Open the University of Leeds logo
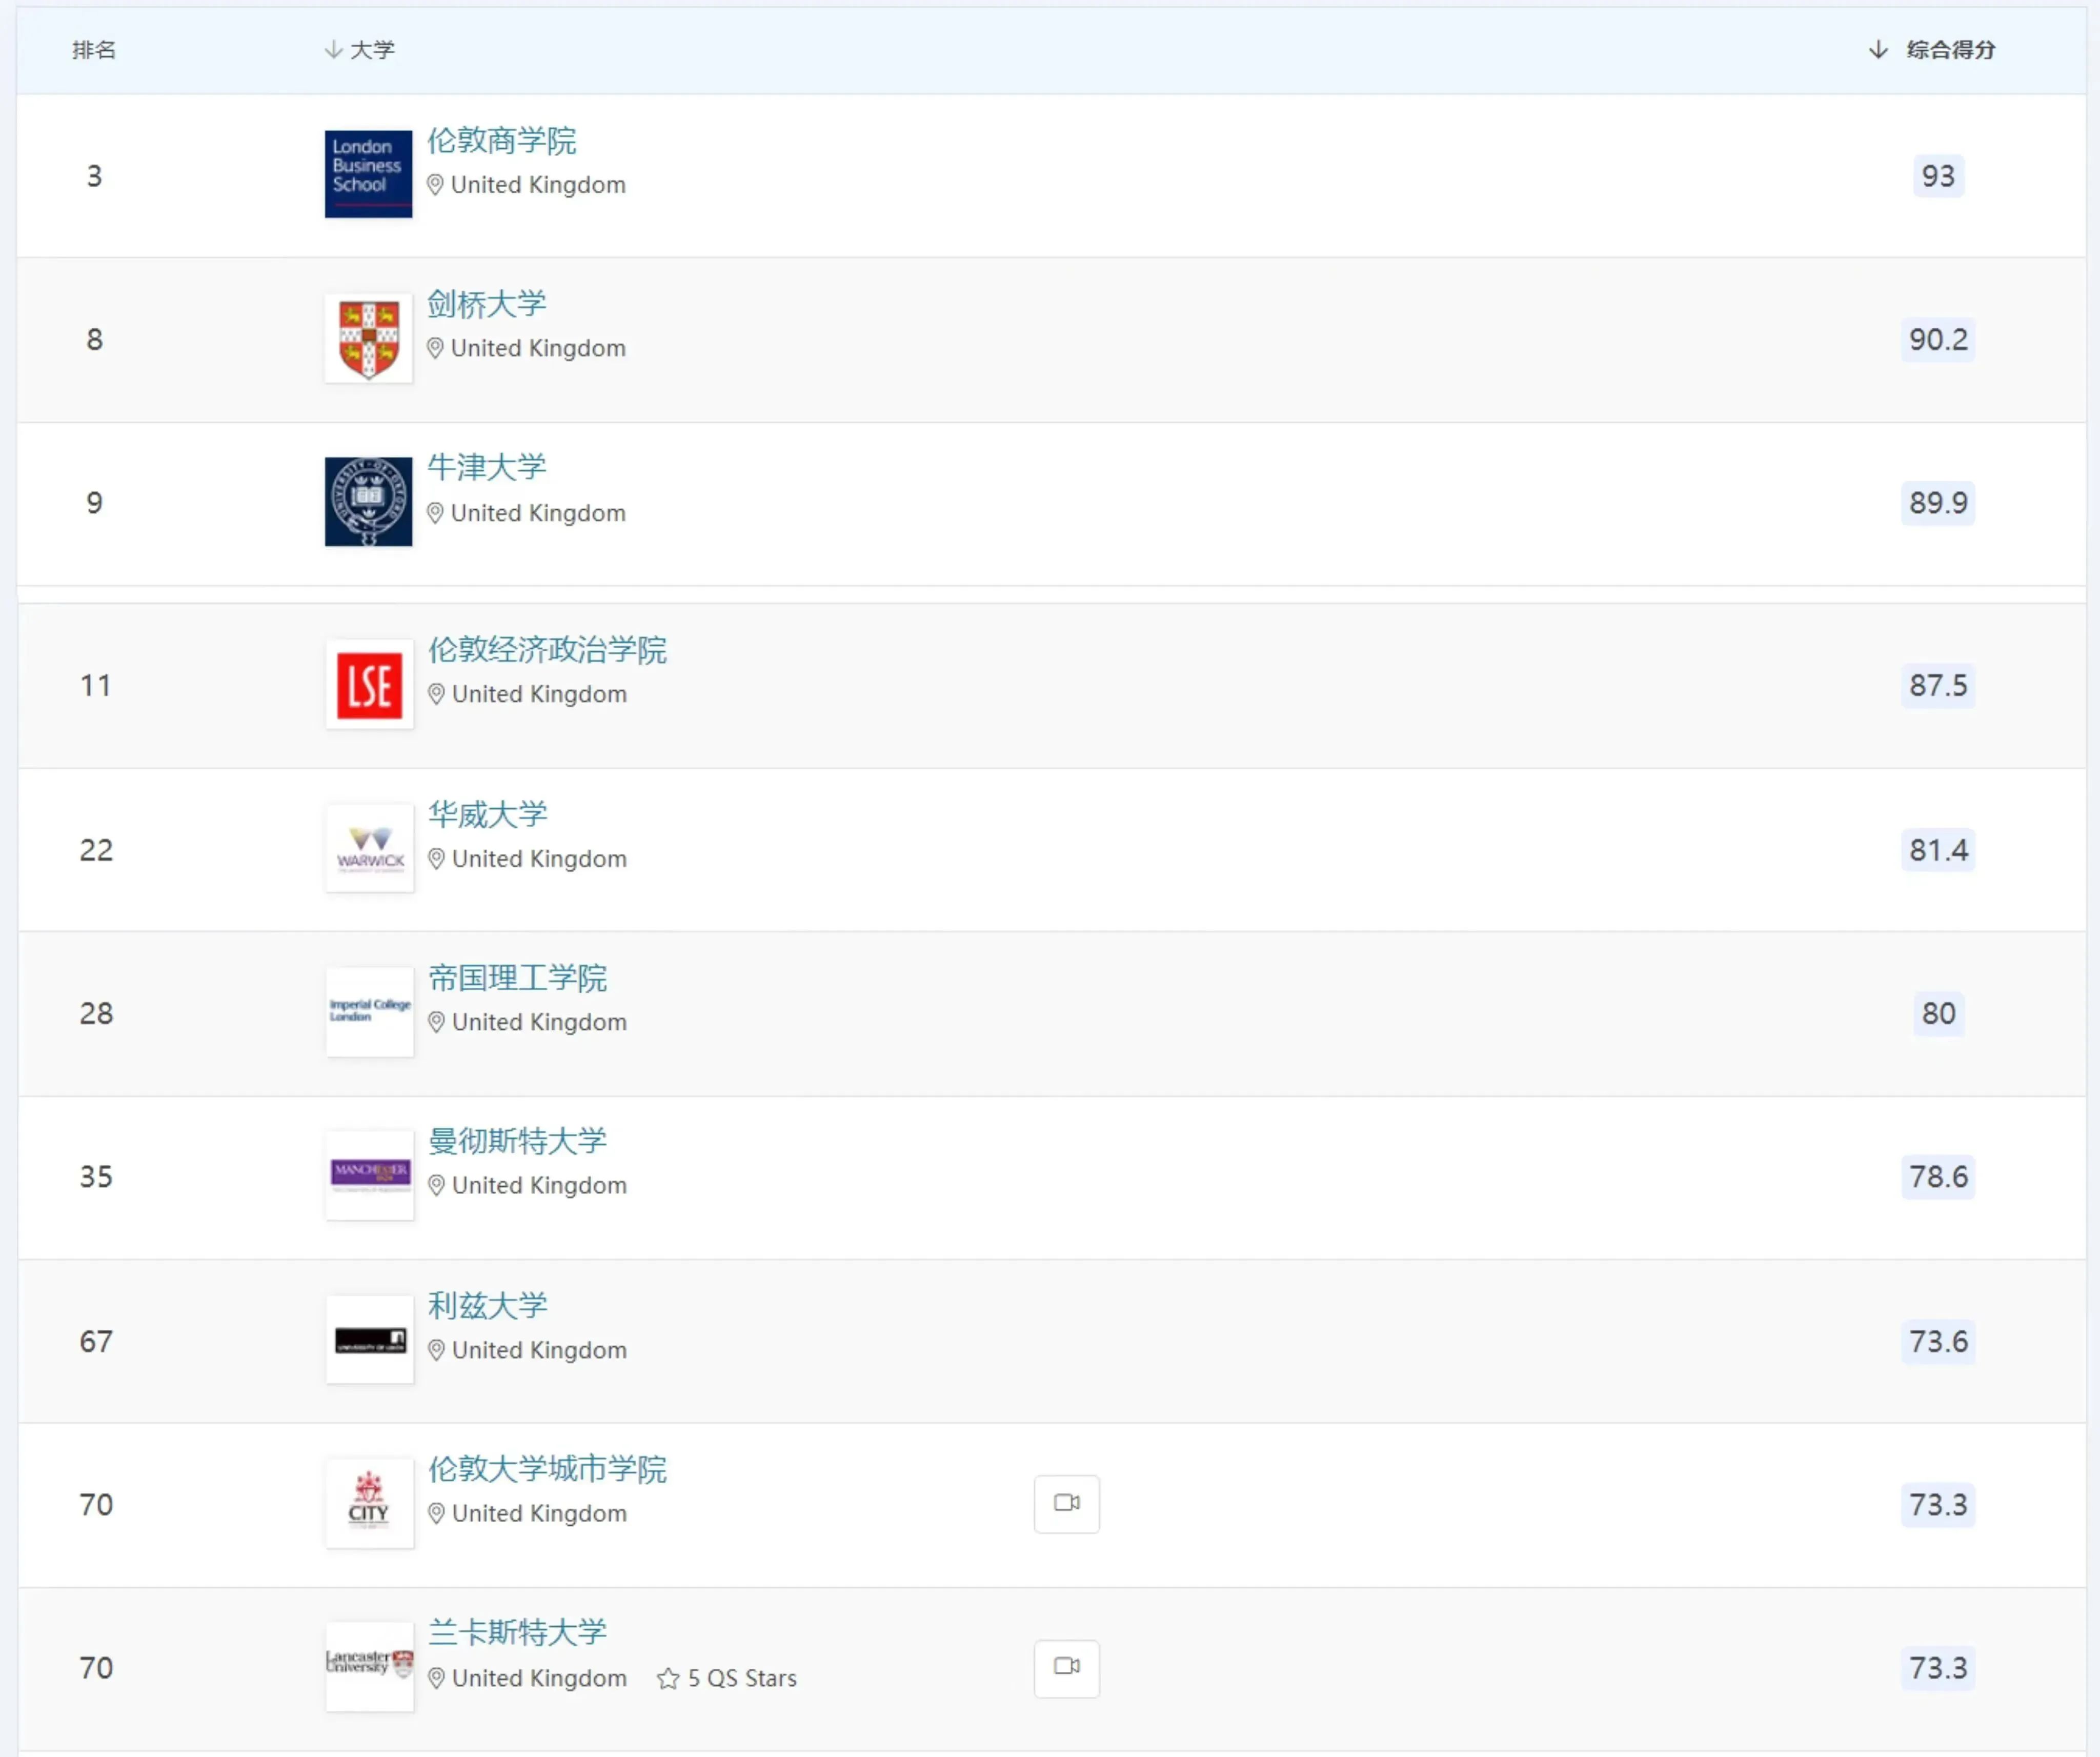The width and height of the screenshot is (2100, 1757). 369,1340
